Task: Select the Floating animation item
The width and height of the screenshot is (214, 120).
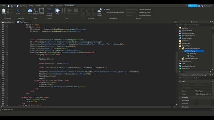Action: point(193,54)
